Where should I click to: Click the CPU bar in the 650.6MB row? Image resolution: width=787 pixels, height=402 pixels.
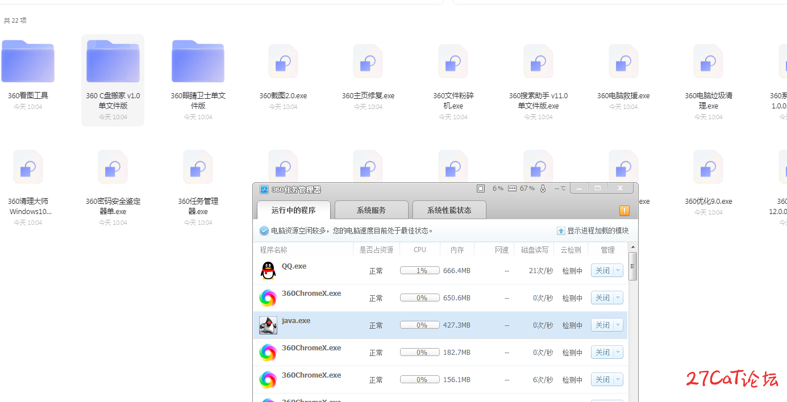click(420, 298)
